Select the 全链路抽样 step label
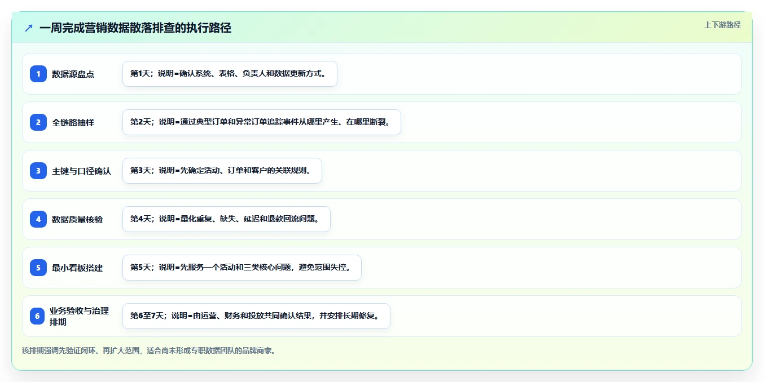 click(x=73, y=122)
